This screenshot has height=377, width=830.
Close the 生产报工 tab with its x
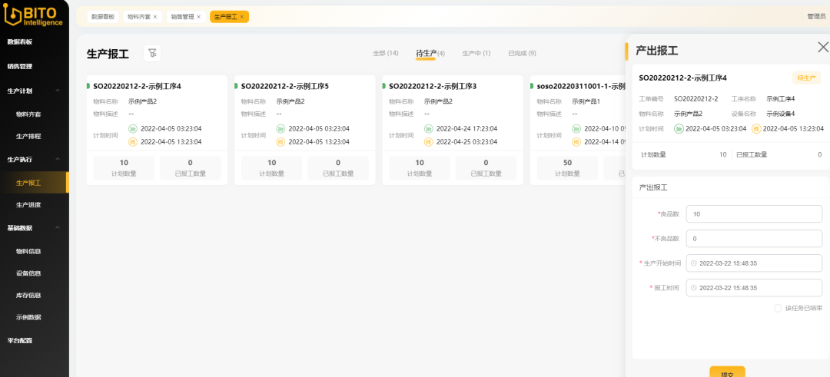pos(242,17)
